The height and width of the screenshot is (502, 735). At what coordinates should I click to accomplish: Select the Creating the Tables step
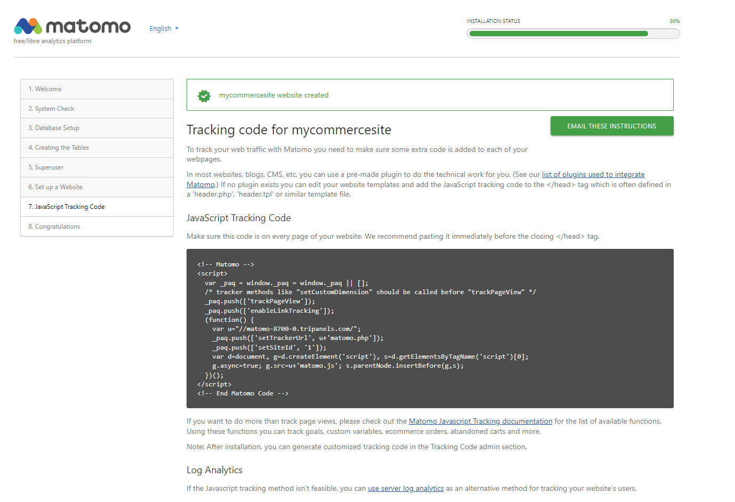pyautogui.click(x=97, y=148)
